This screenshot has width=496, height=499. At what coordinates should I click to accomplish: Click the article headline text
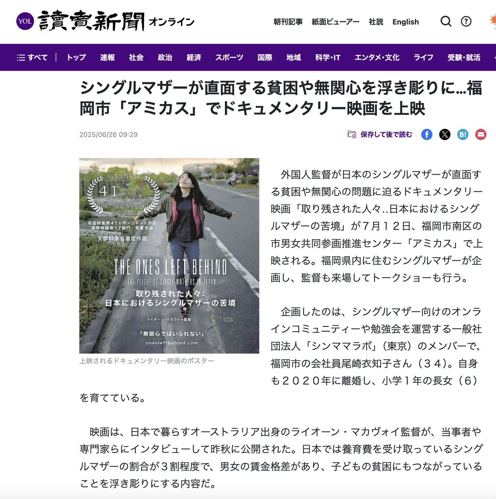[x=281, y=98]
